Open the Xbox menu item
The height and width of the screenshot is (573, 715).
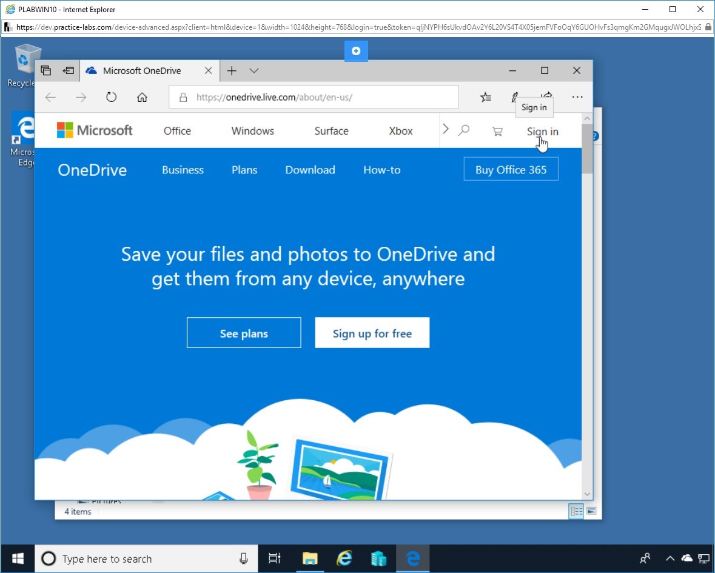(x=401, y=131)
